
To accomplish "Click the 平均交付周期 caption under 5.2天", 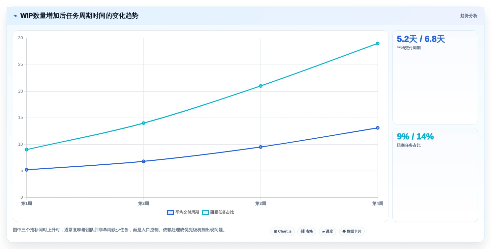I will tap(409, 48).
